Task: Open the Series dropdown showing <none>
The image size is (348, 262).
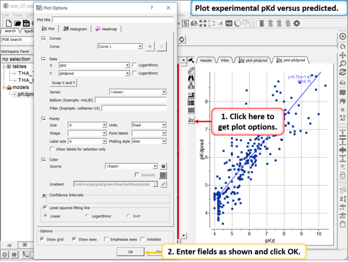Action: coord(138,92)
